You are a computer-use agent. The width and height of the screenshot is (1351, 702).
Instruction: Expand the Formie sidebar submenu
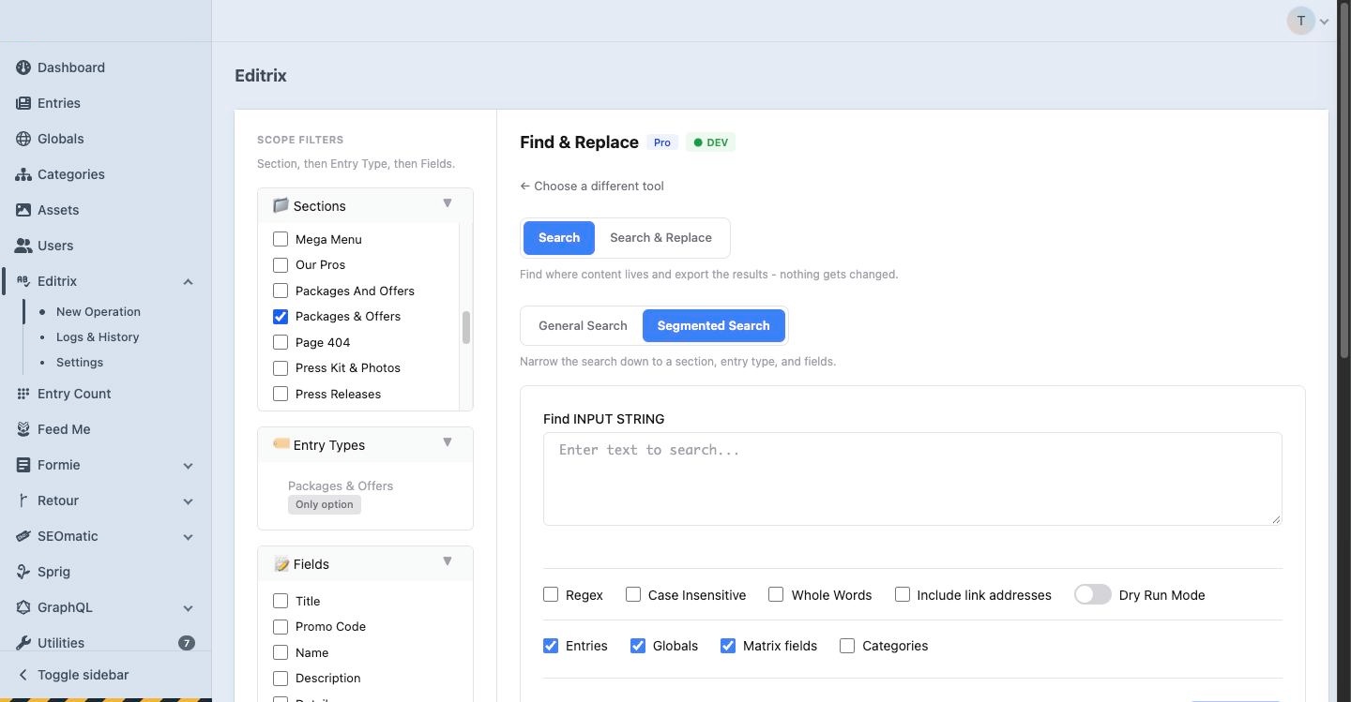[188, 465]
